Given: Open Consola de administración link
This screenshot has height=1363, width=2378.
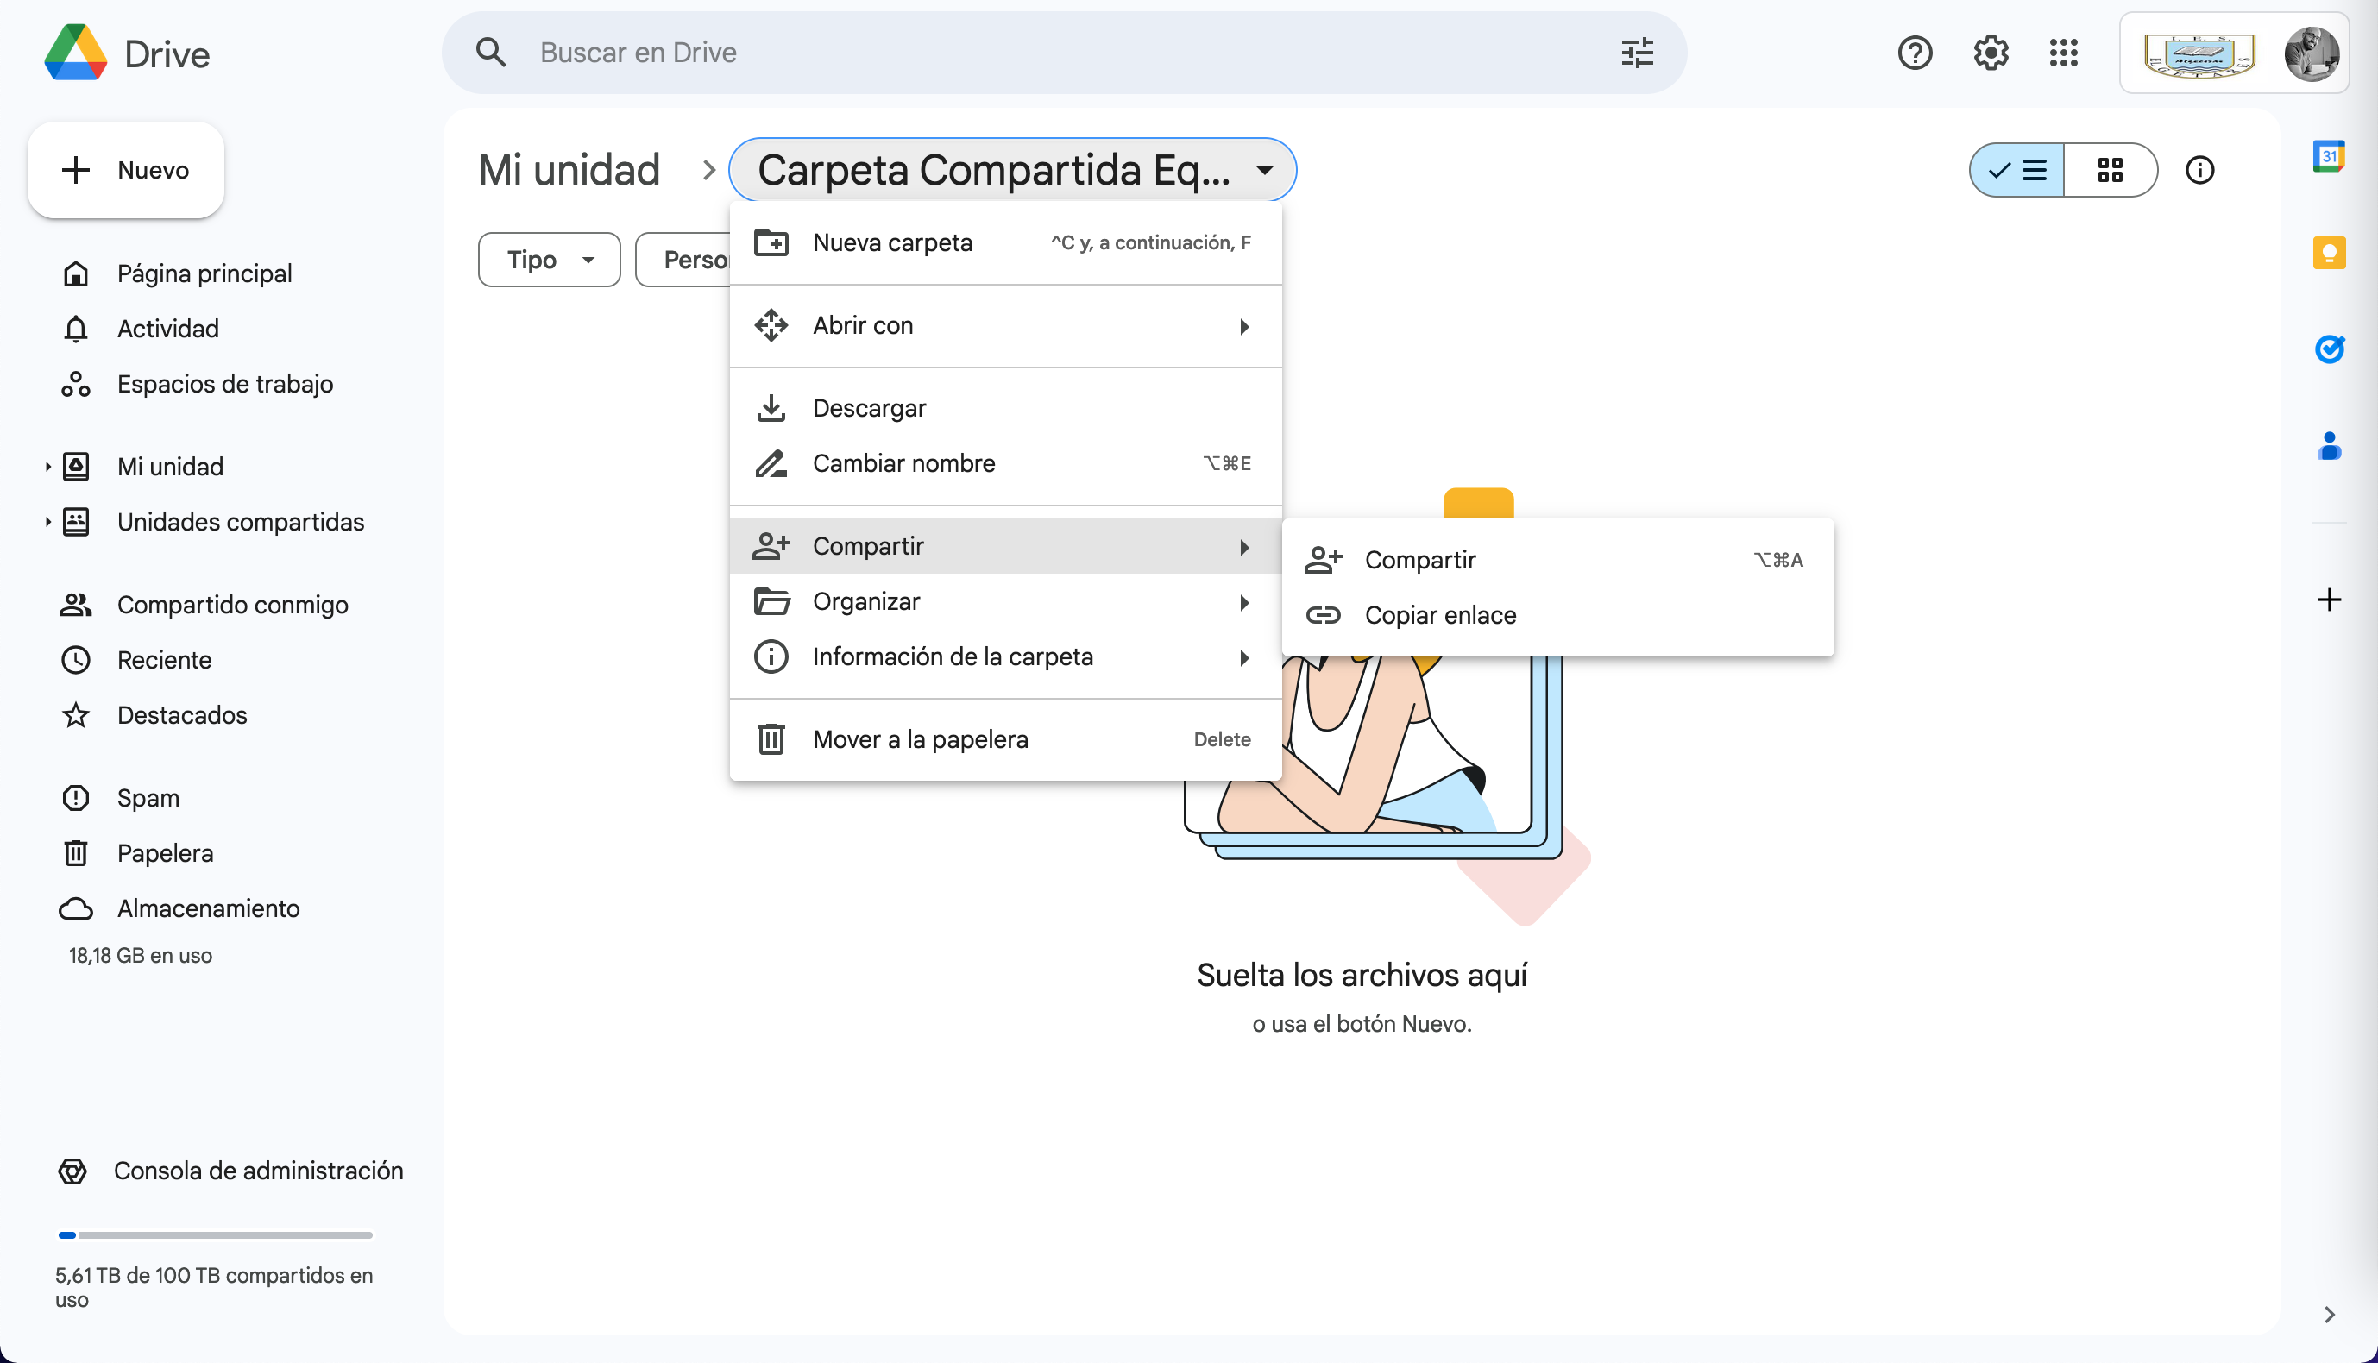Looking at the screenshot, I should (257, 1170).
